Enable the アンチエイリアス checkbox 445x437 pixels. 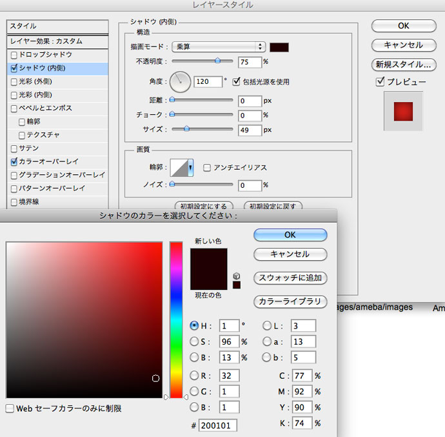click(x=207, y=168)
